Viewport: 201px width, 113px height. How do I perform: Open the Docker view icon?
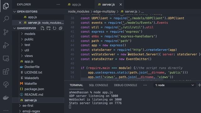tap(6, 98)
